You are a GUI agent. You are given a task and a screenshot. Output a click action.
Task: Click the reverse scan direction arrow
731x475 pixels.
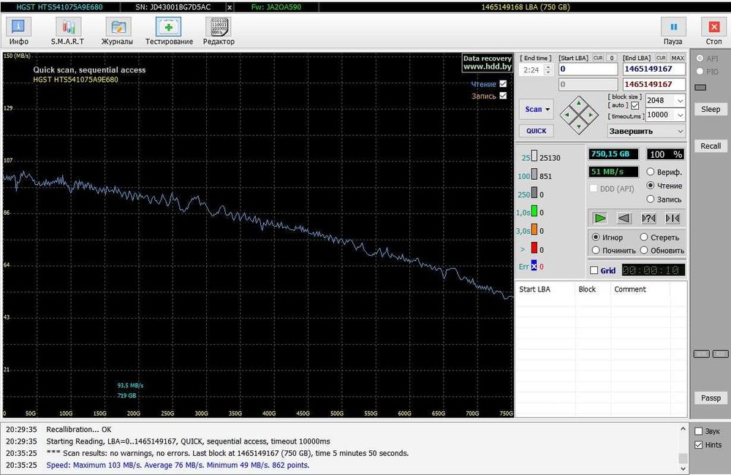coord(624,218)
